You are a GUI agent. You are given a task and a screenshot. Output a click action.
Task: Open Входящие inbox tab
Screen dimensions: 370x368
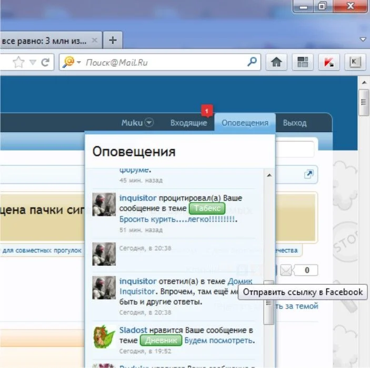click(188, 123)
